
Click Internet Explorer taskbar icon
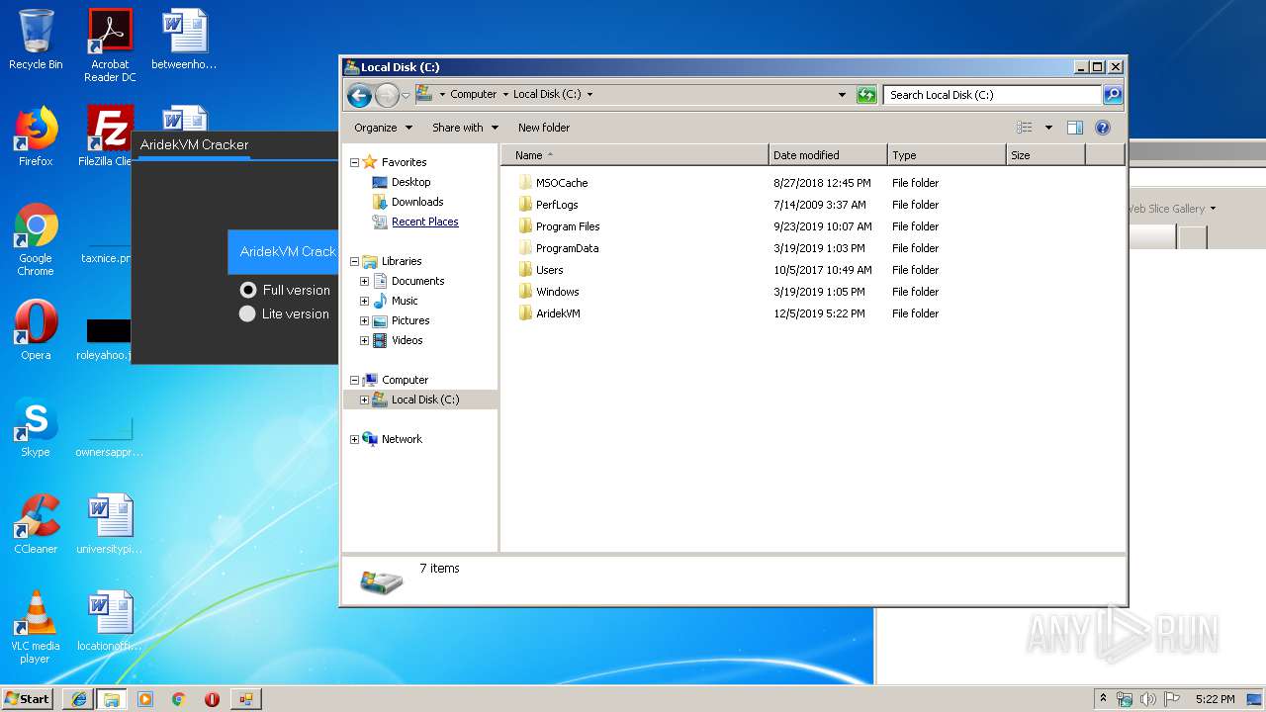(78, 699)
